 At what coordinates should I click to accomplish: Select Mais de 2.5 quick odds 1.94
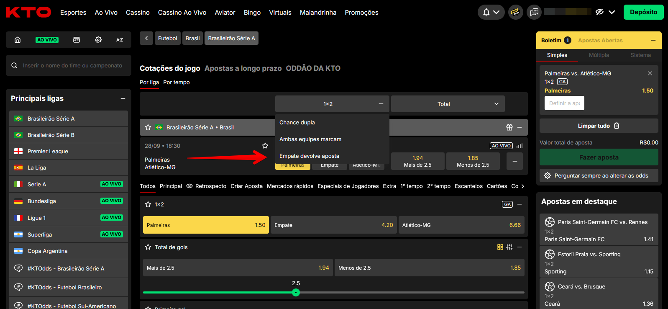click(418, 161)
